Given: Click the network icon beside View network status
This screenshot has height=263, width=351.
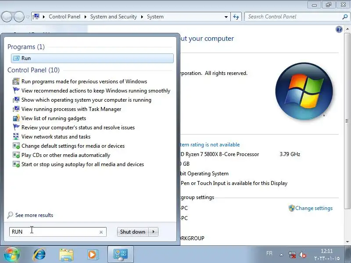Looking at the screenshot, I should tap(16, 136).
